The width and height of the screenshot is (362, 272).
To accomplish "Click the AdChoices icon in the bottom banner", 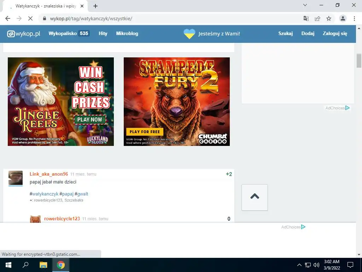I will (303, 227).
